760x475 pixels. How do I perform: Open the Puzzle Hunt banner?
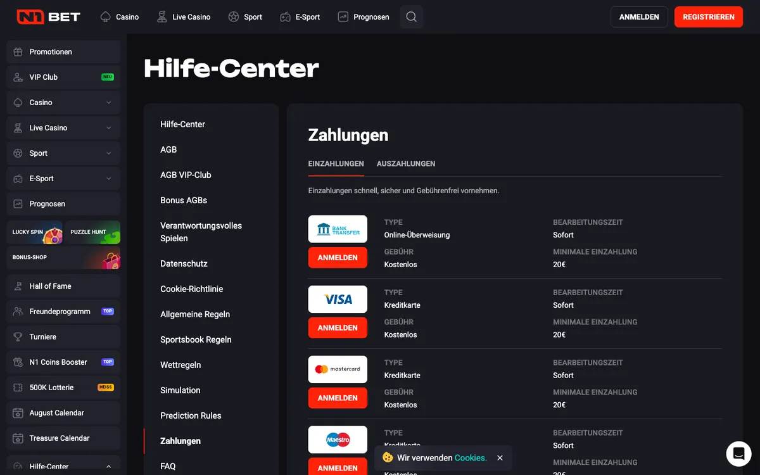pyautogui.click(x=92, y=232)
